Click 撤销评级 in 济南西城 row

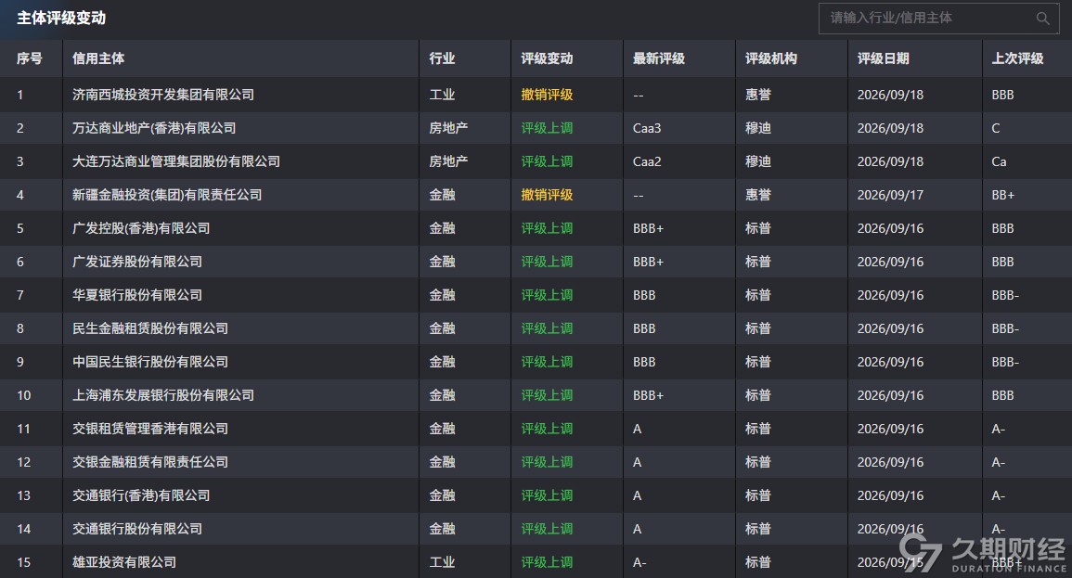pos(547,95)
